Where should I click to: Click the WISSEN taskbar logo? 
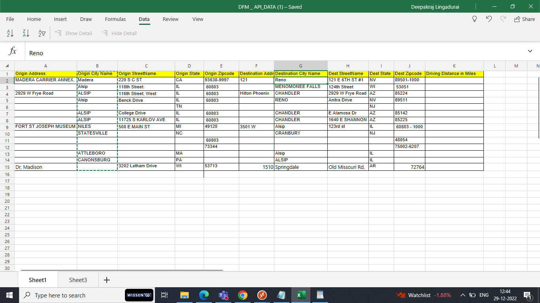pos(139,295)
